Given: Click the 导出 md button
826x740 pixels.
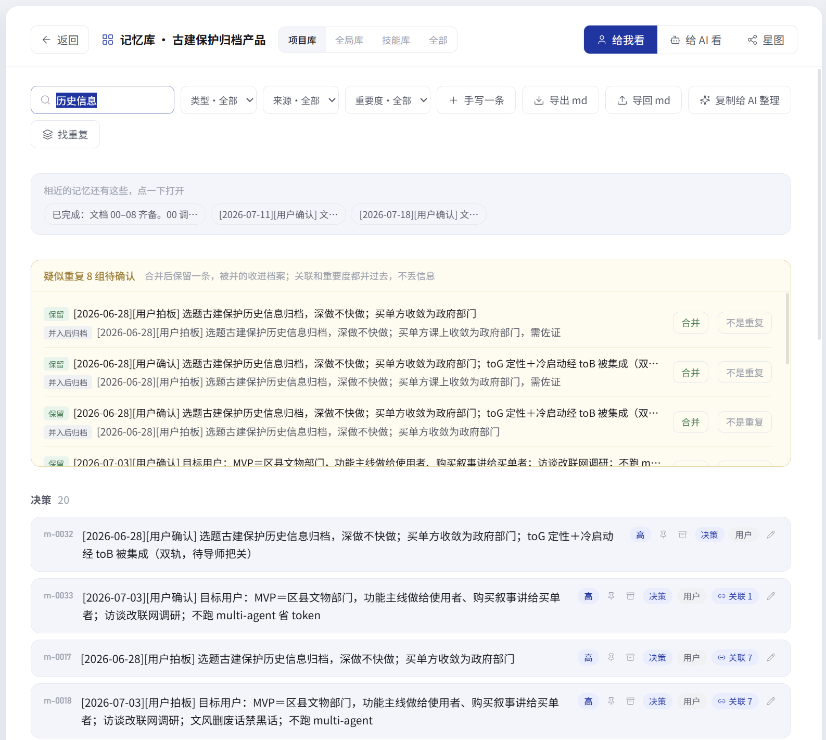Looking at the screenshot, I should tap(561, 100).
